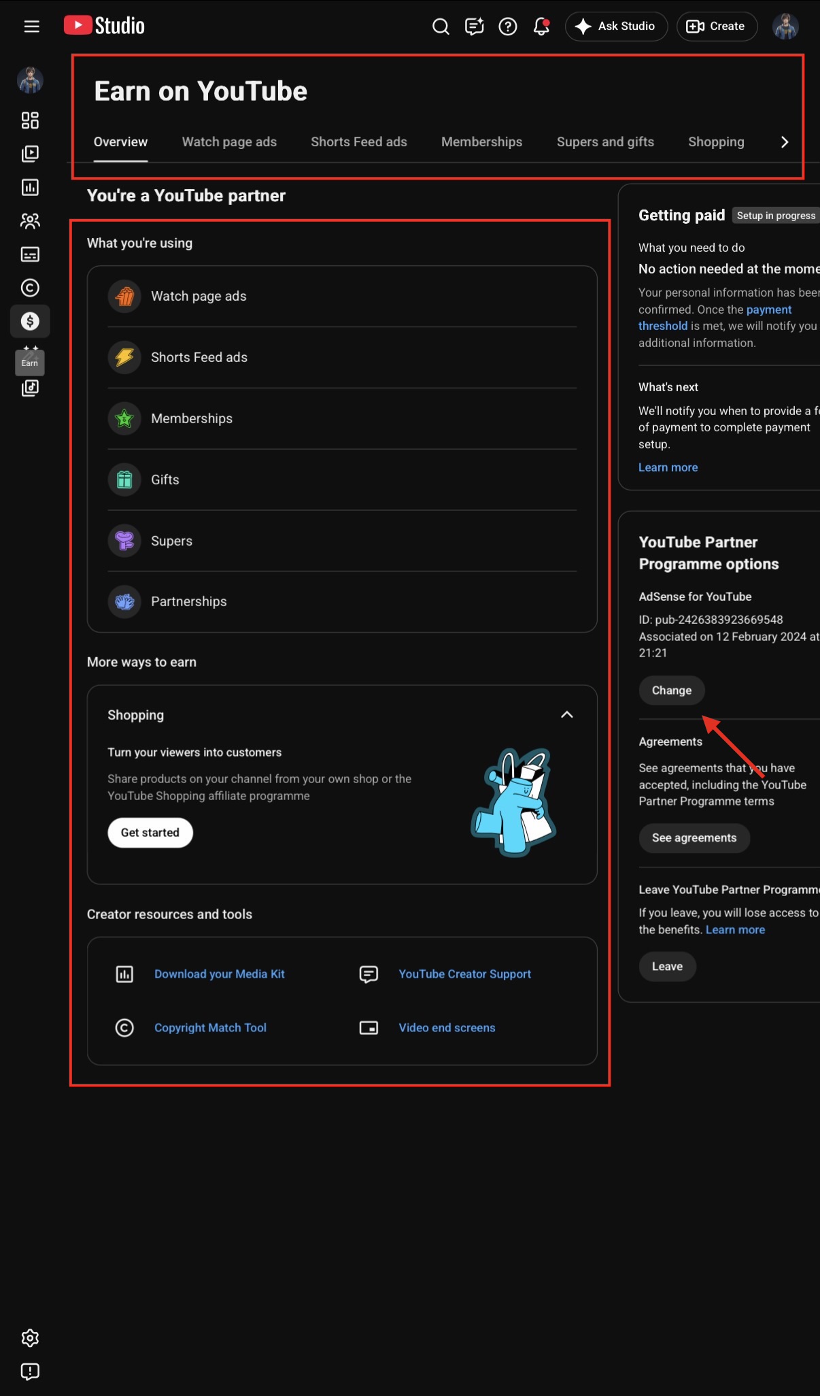Open YouTube Creator Support link

tap(465, 974)
